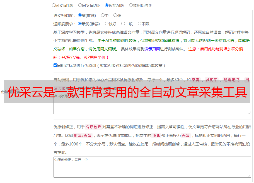The image size is (254, 183).
Task: Grab the 自动锁词 textarea resize handle
Action: (249, 112)
